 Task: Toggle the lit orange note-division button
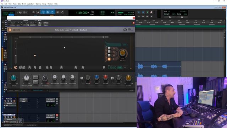[x=109, y=59]
